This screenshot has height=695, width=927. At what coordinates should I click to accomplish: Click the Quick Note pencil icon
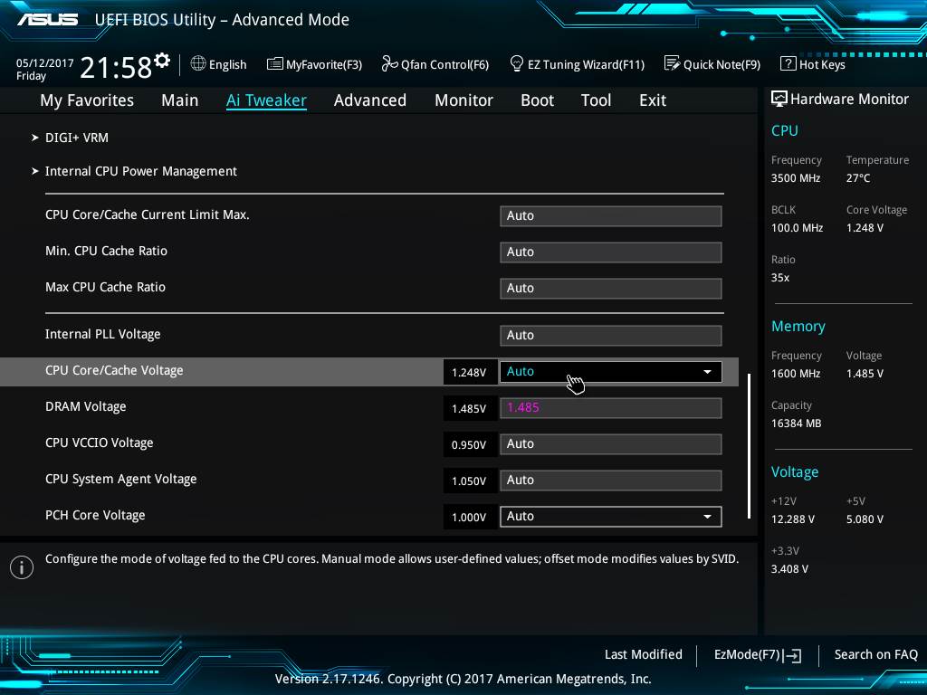click(672, 63)
